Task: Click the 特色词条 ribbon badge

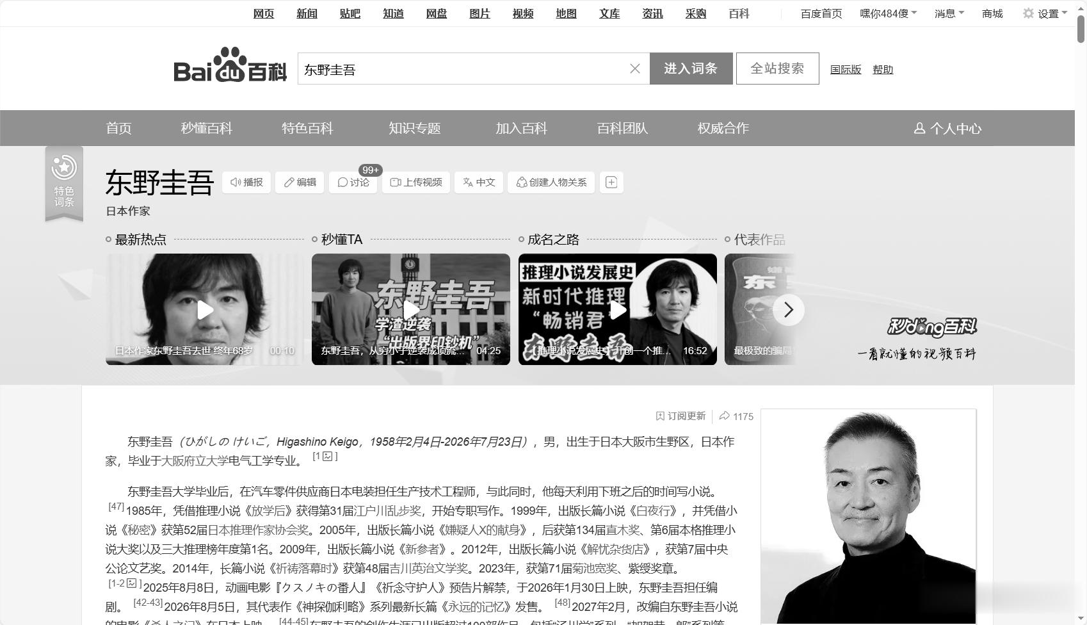Action: click(64, 184)
